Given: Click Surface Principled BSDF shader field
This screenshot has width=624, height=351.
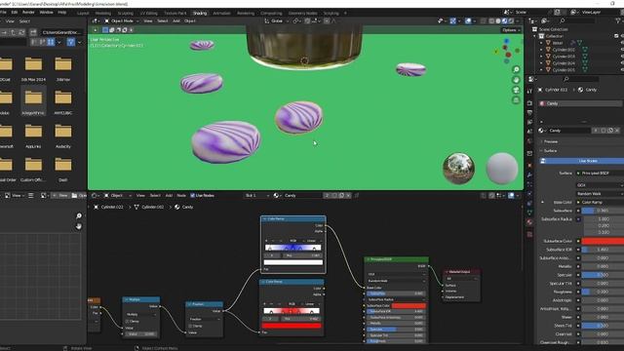Looking at the screenshot, I should click(x=600, y=174).
